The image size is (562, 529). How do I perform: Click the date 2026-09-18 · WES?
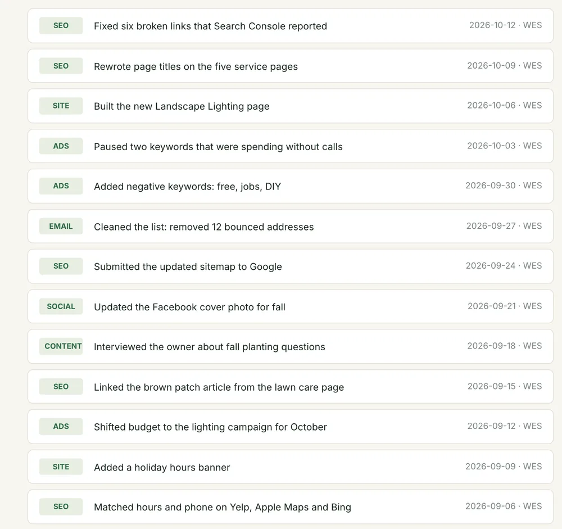pos(504,346)
